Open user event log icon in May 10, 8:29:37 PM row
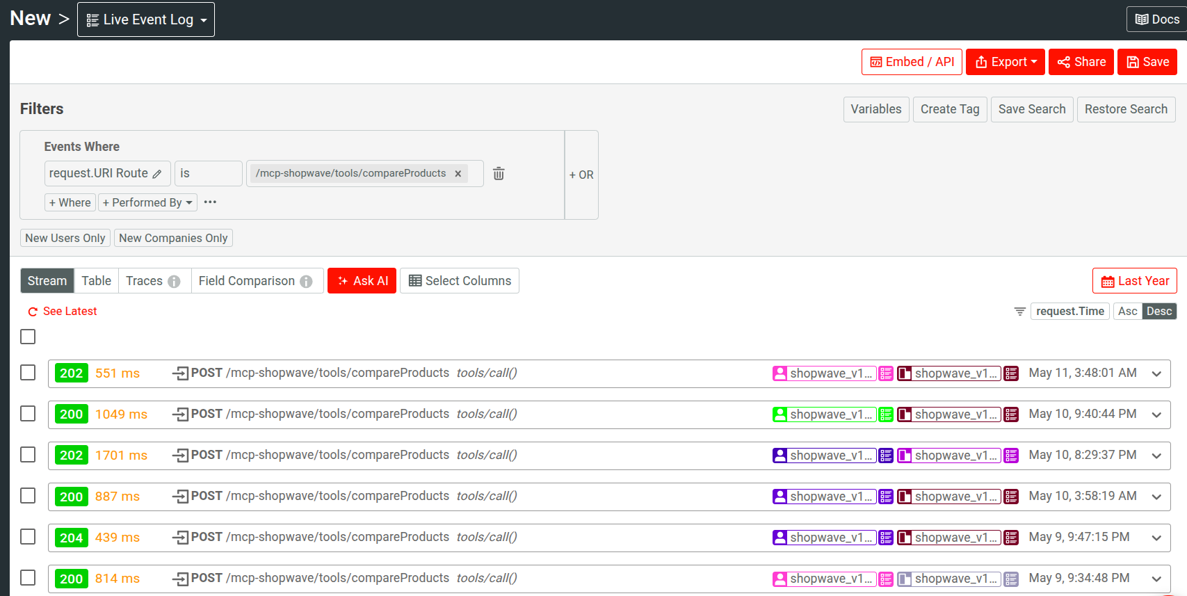 [886, 456]
